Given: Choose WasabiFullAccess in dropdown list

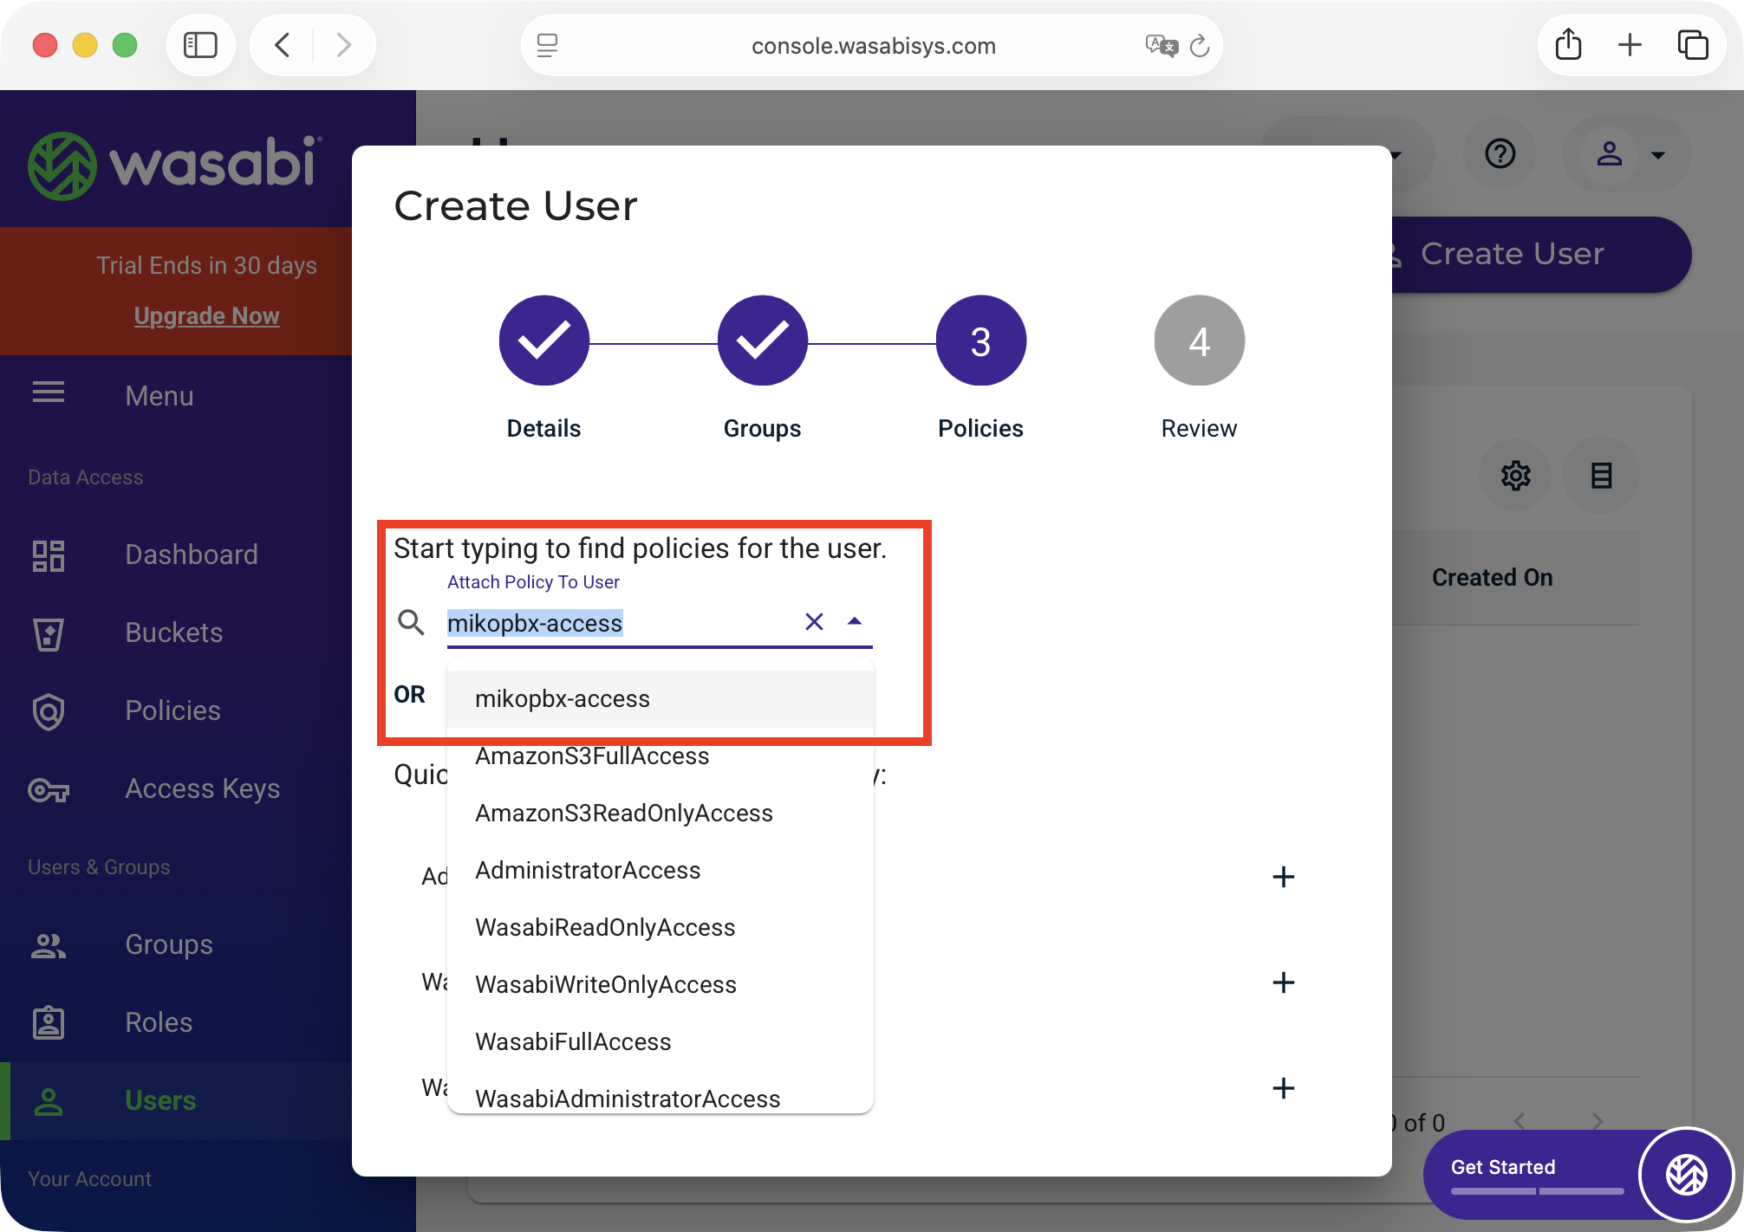Looking at the screenshot, I should click(573, 1041).
